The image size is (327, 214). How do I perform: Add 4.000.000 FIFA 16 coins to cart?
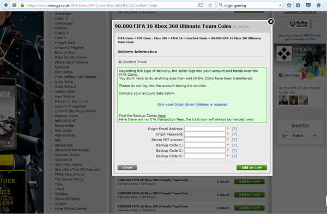(x=249, y=208)
